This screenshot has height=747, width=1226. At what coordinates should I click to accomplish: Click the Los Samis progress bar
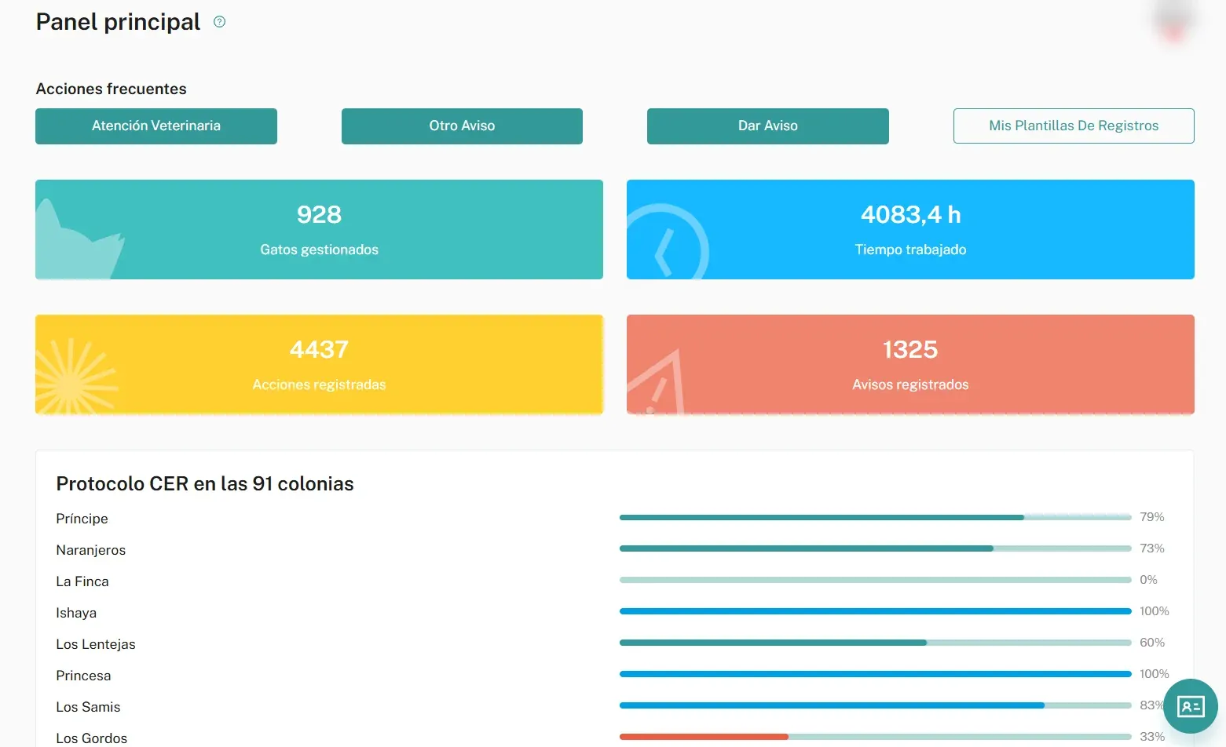[x=876, y=705]
